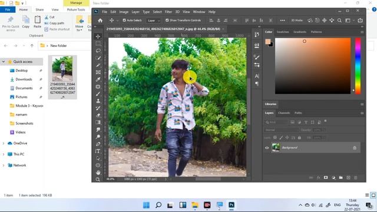Open the Color panel options menu
The width and height of the screenshot is (377, 212).
click(x=362, y=32)
